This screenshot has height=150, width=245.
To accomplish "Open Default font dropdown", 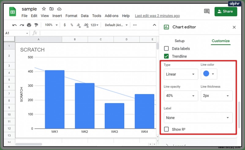I will pyautogui.click(x=116, y=25).
